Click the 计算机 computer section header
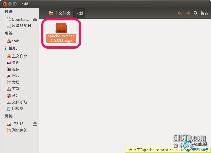 coord(11,49)
